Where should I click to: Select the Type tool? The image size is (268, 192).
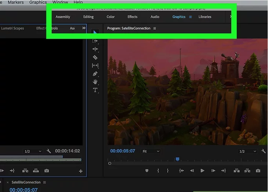tap(95, 90)
